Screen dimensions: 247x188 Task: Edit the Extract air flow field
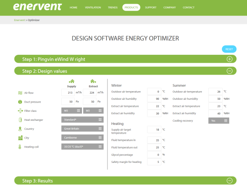pyautogui.click(x=90, y=92)
